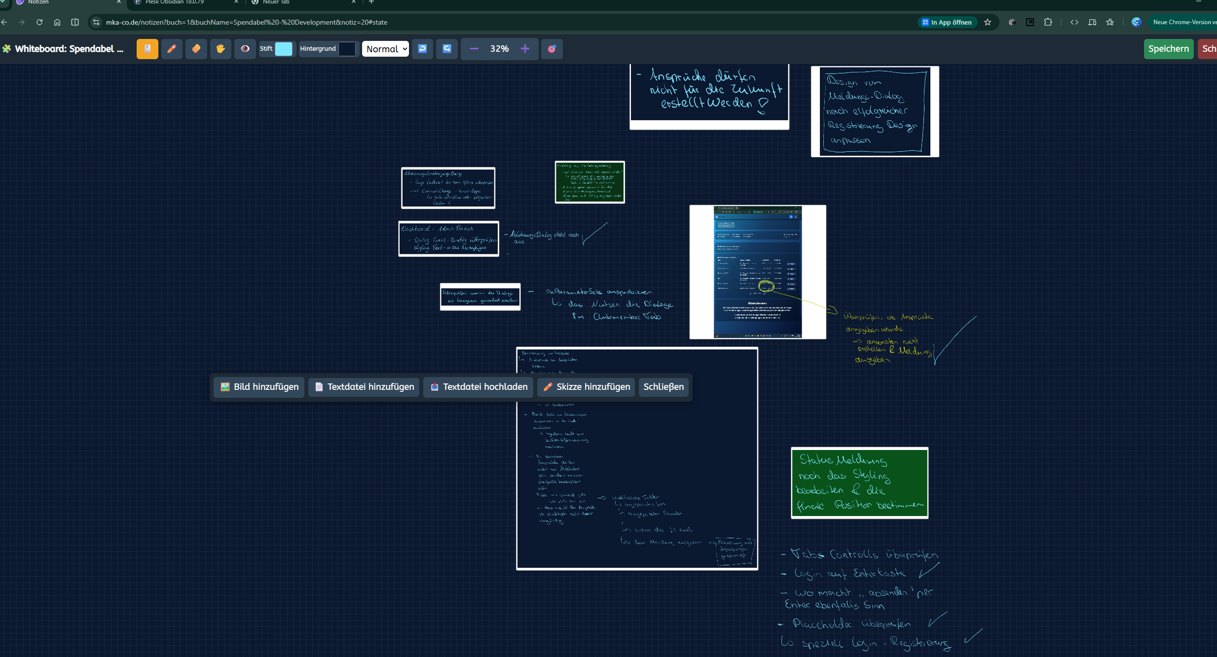This screenshot has height=657, width=1217.
Task: Select the screenshot image on whiteboard
Action: click(758, 272)
